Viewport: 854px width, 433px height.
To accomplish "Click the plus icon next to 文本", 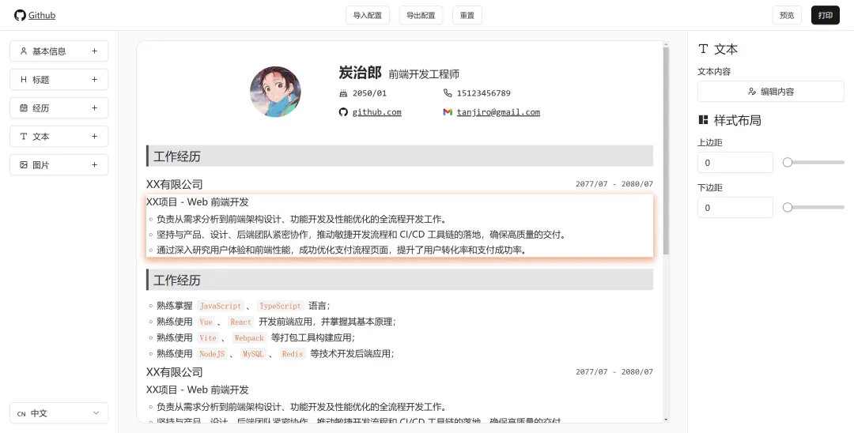I will 94,137.
